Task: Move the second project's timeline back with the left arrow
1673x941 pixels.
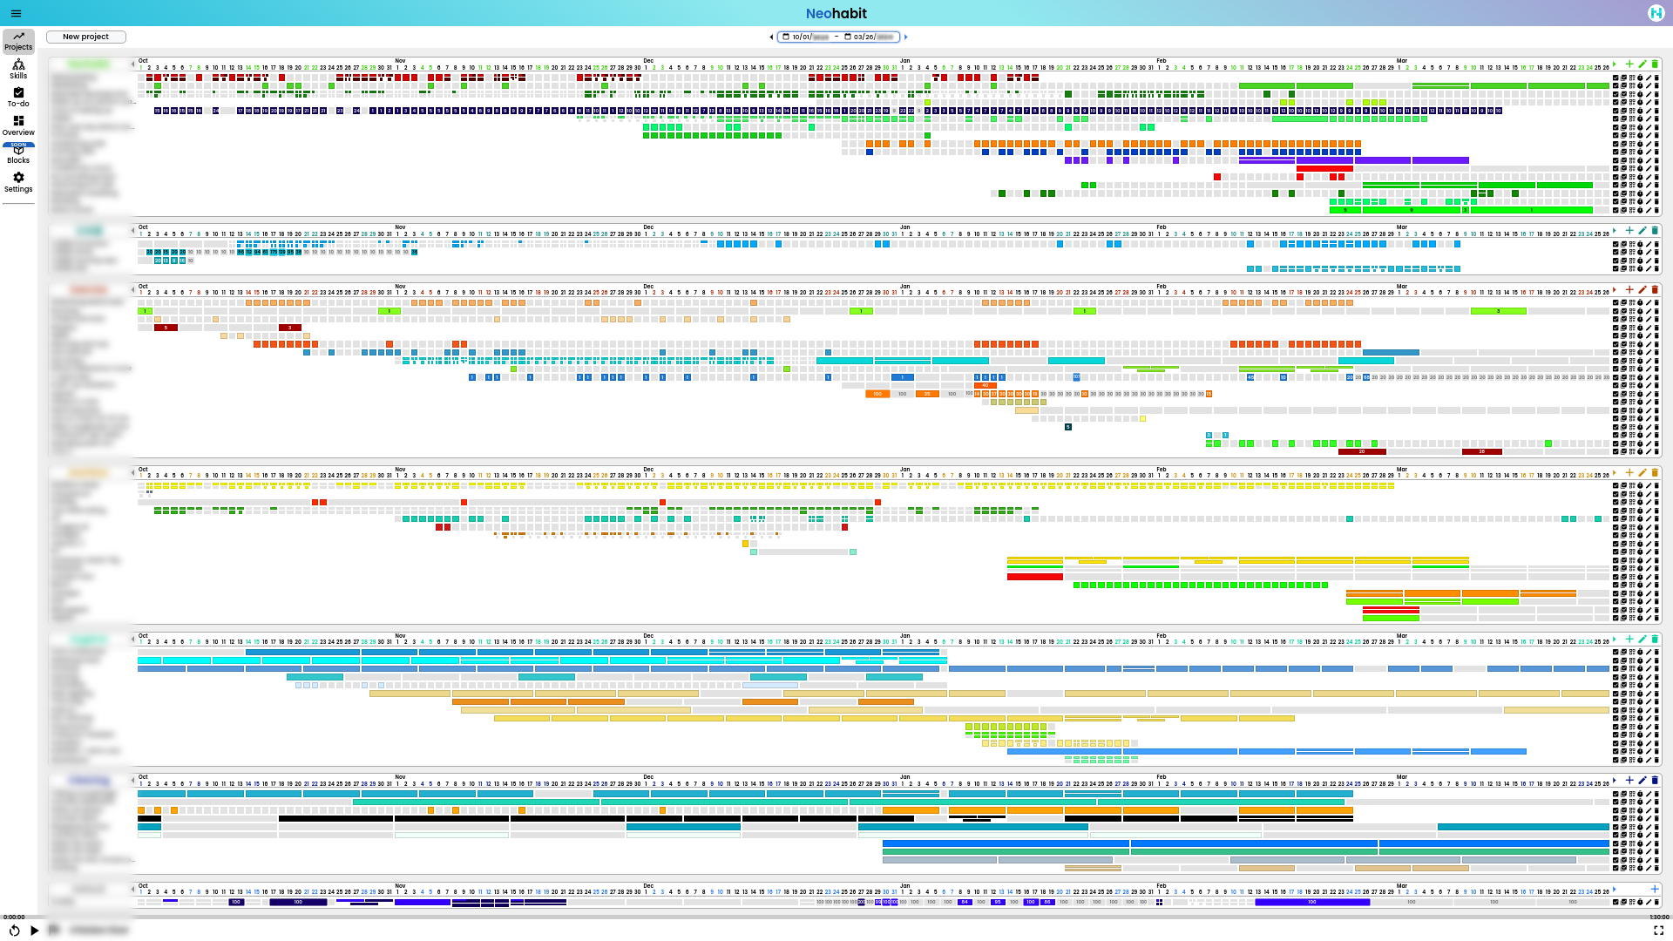Action: click(x=133, y=230)
